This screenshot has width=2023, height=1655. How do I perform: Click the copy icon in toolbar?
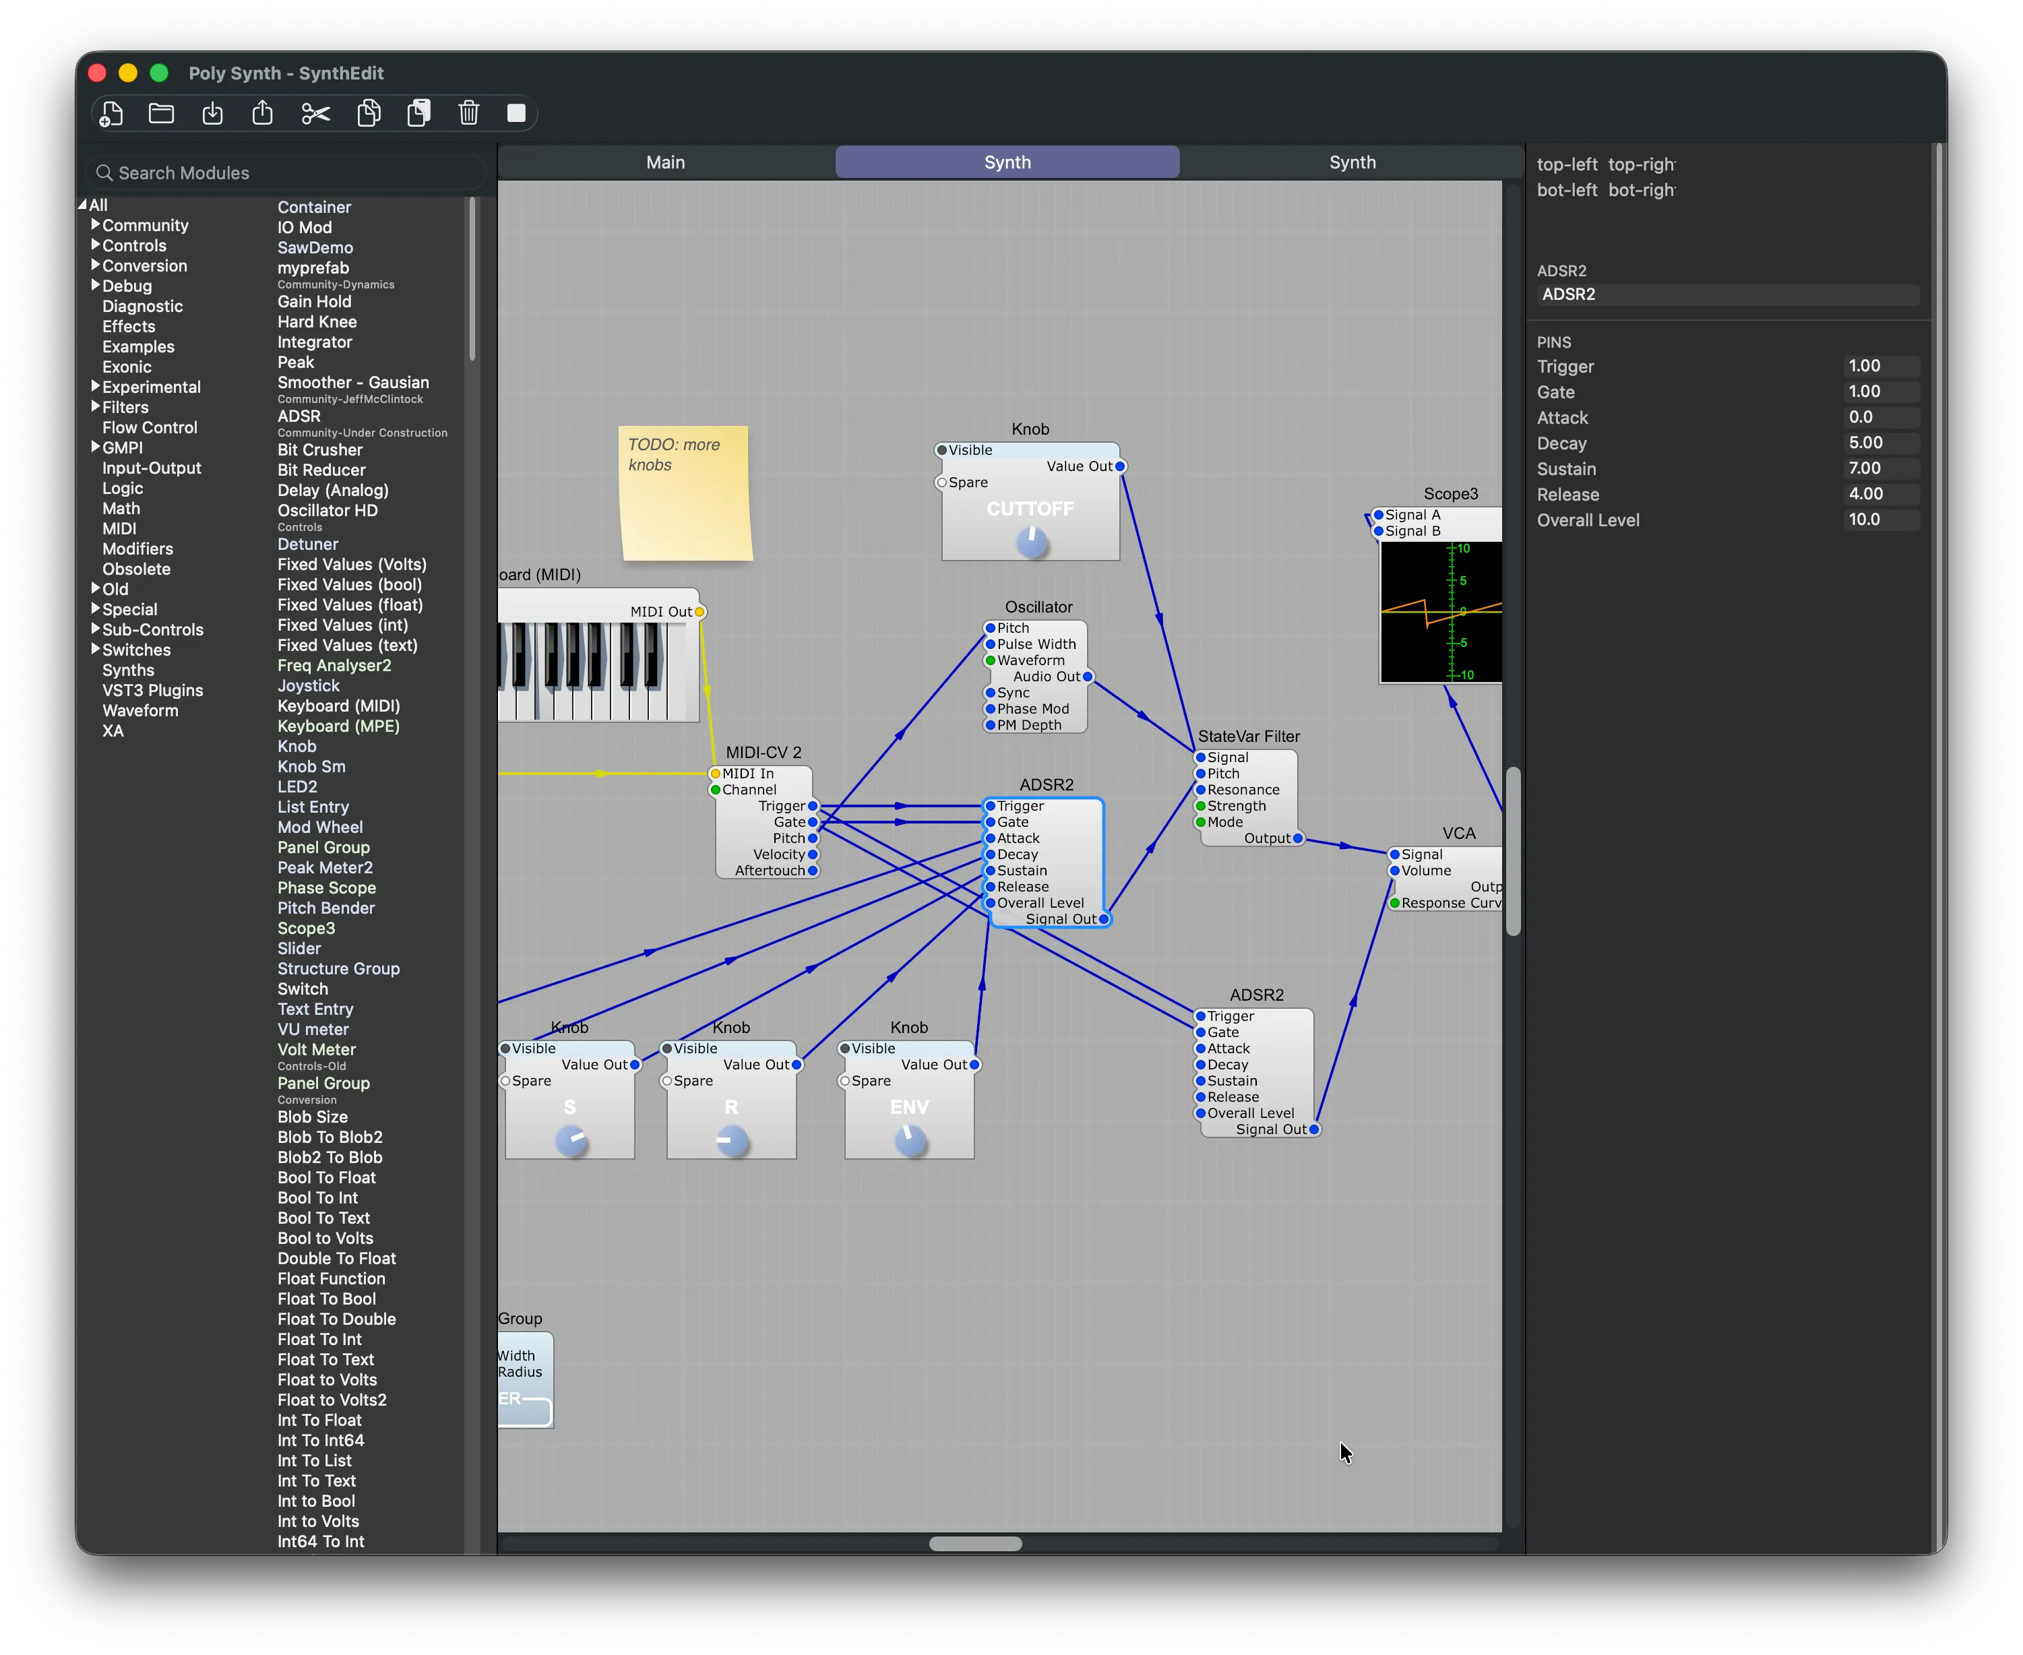click(369, 113)
